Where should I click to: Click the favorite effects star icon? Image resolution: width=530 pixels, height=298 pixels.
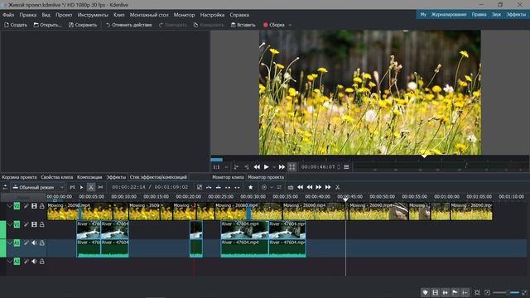(250, 187)
